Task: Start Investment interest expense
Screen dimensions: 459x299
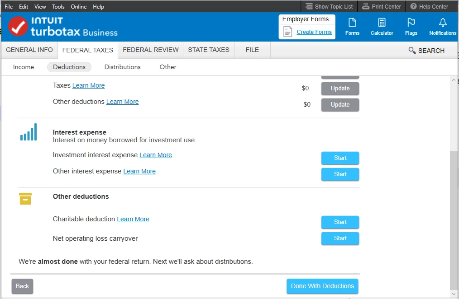Action: [340, 158]
